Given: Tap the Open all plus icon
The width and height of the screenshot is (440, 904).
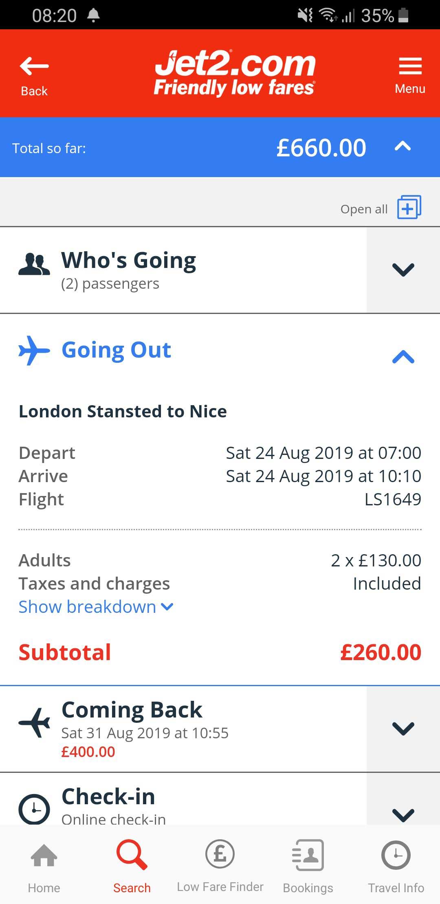Looking at the screenshot, I should pyautogui.click(x=409, y=207).
